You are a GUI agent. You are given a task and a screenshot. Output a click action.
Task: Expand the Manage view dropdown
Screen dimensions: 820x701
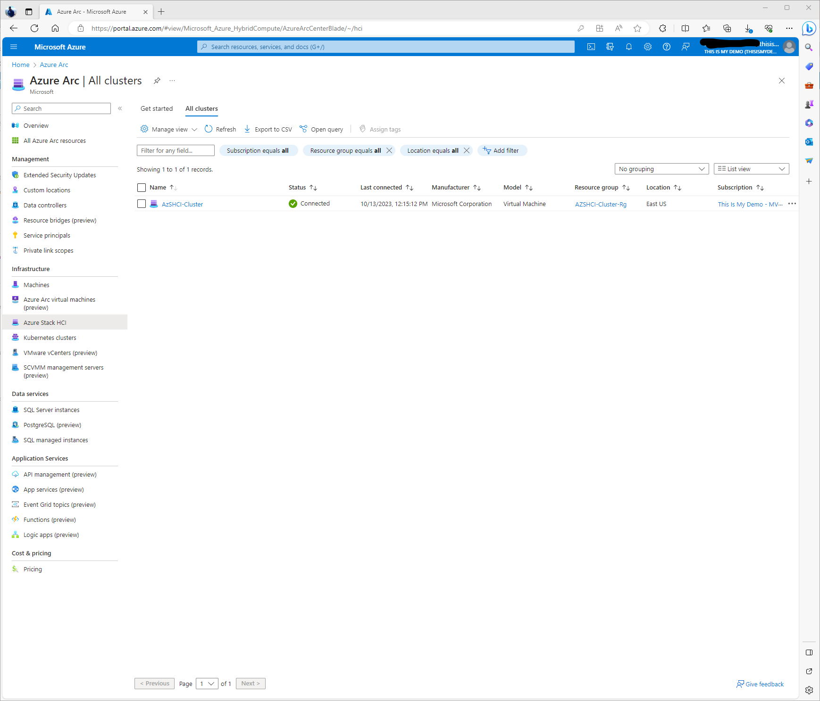[169, 129]
